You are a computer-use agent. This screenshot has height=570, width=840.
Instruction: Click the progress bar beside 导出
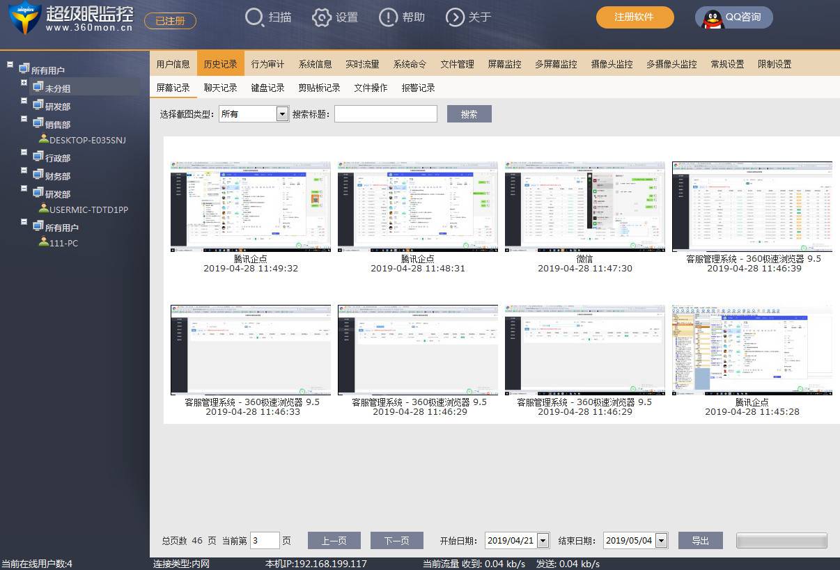point(781,541)
